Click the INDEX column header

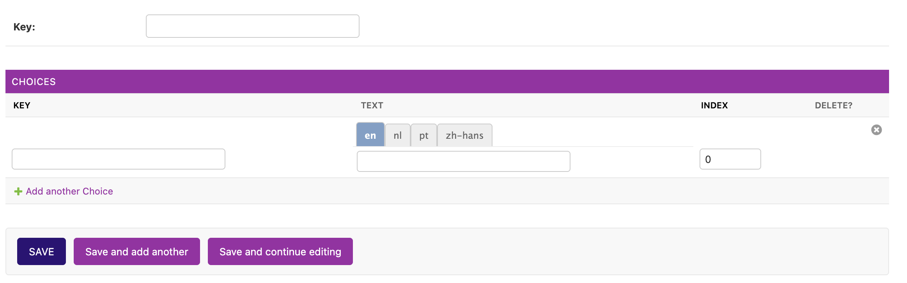point(714,106)
